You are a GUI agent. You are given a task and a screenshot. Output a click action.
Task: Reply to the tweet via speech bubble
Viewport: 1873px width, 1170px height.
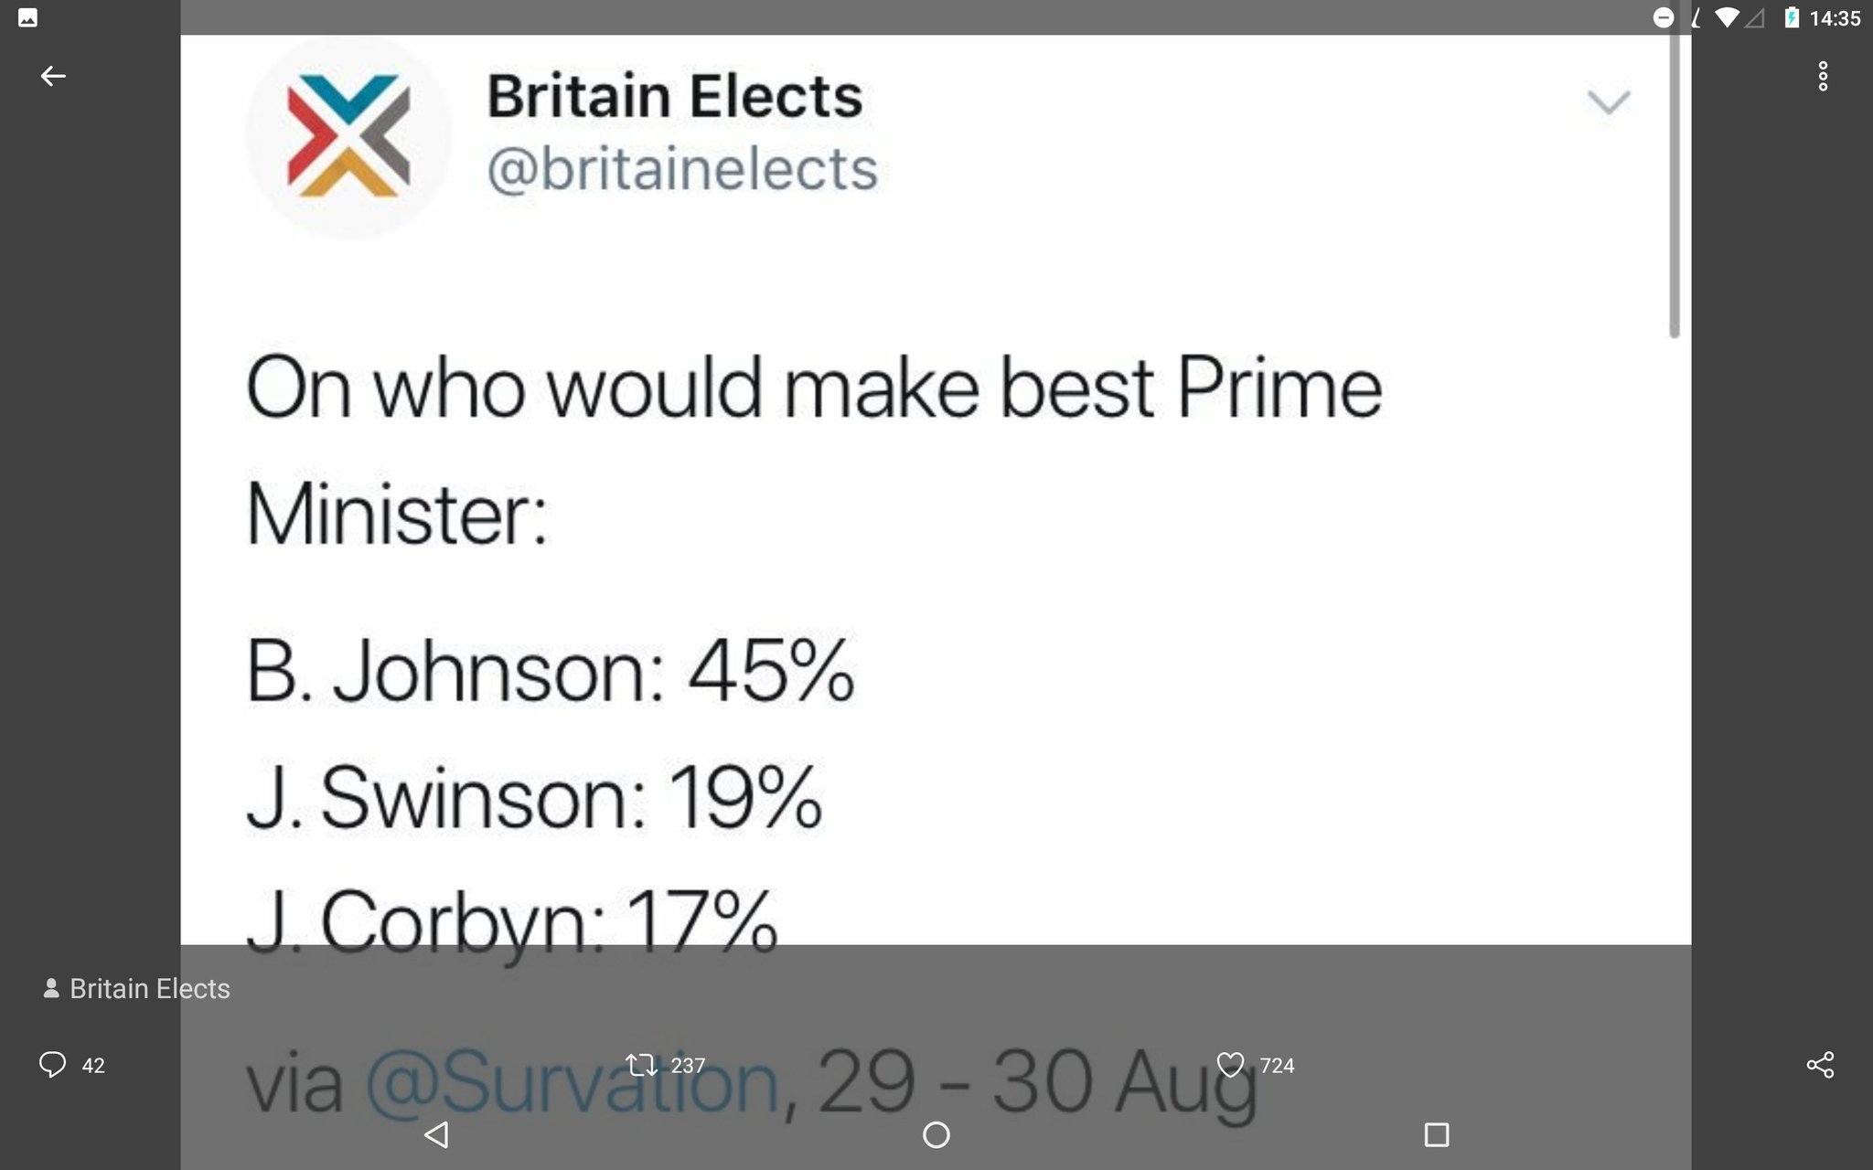click(x=53, y=1065)
